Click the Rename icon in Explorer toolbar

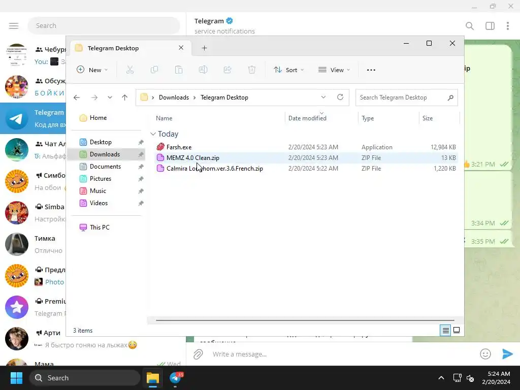(203, 70)
